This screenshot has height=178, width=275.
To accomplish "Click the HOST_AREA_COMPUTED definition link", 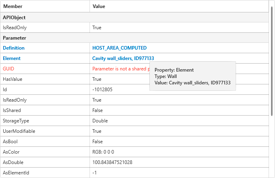I will coord(119,48).
